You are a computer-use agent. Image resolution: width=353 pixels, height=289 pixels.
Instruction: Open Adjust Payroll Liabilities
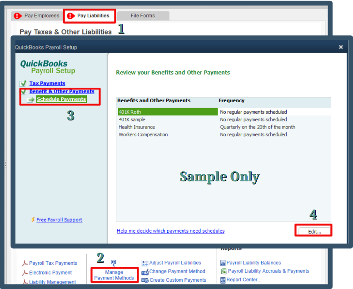click(175, 263)
